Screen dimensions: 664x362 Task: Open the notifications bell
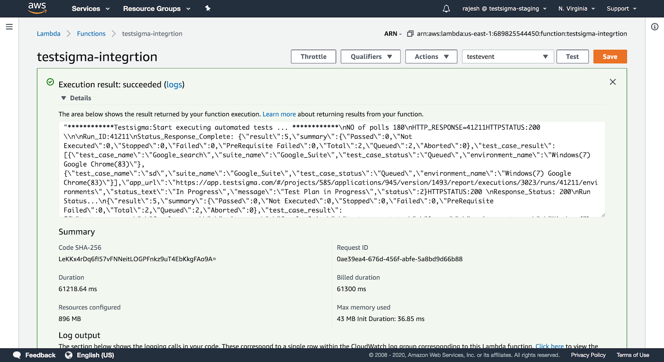pyautogui.click(x=446, y=8)
